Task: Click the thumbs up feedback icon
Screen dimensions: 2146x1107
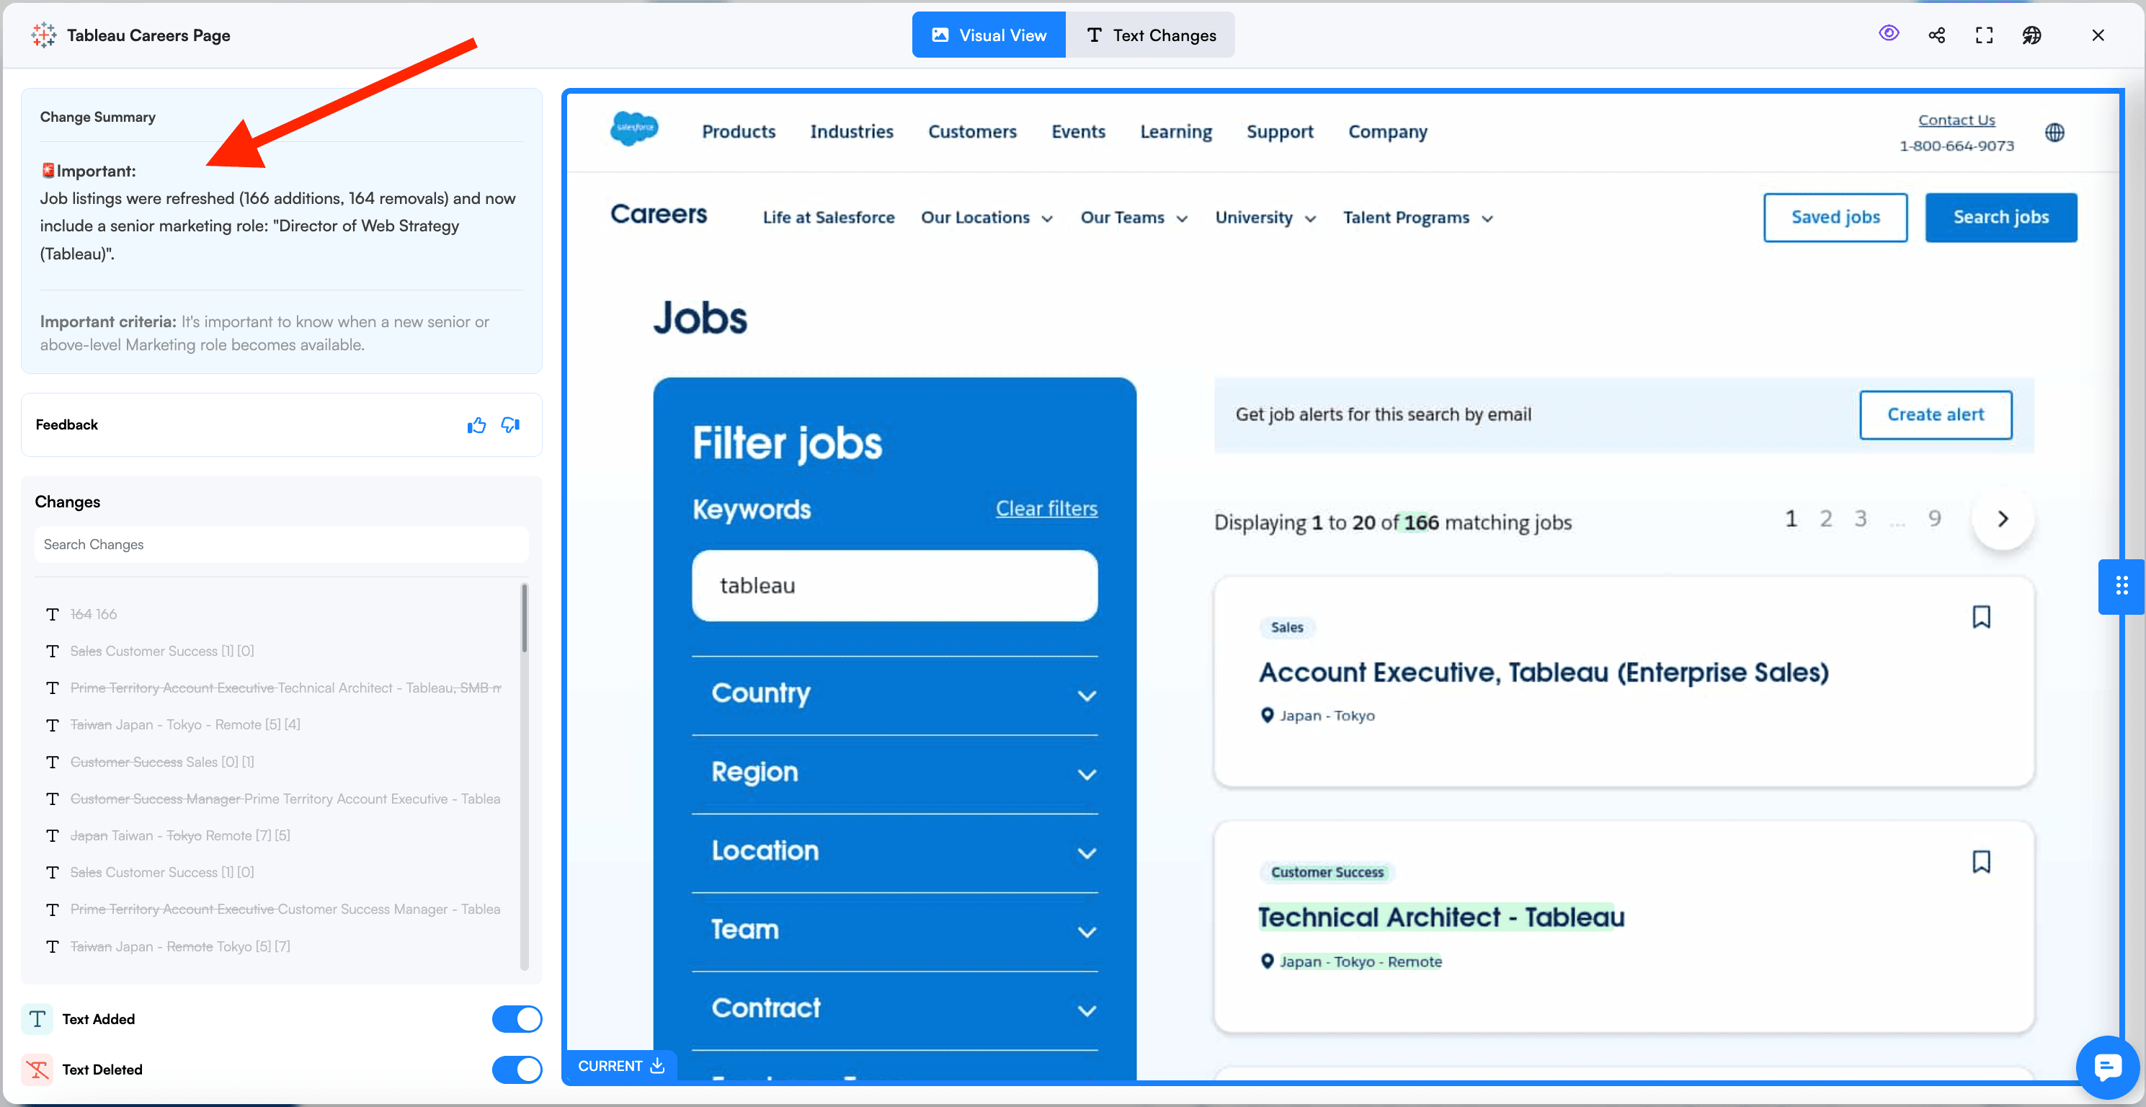Action: (476, 426)
